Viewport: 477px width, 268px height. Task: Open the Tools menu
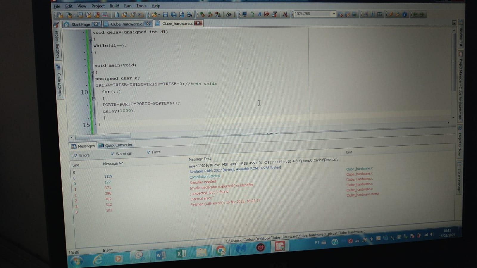(141, 6)
